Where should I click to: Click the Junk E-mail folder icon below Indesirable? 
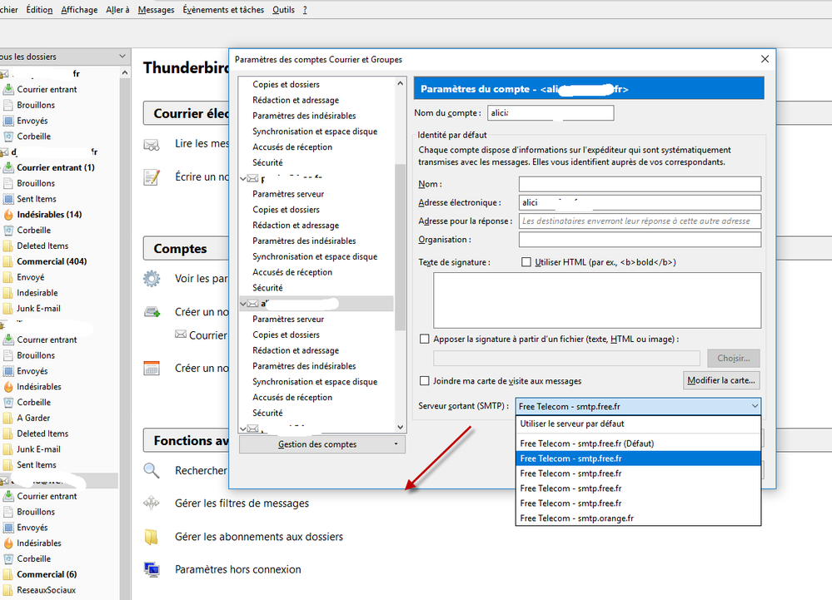[8, 309]
